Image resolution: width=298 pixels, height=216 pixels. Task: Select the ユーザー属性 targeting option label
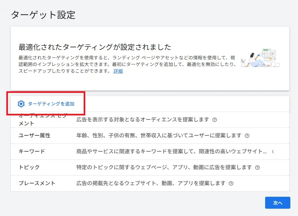pyautogui.click(x=35, y=135)
